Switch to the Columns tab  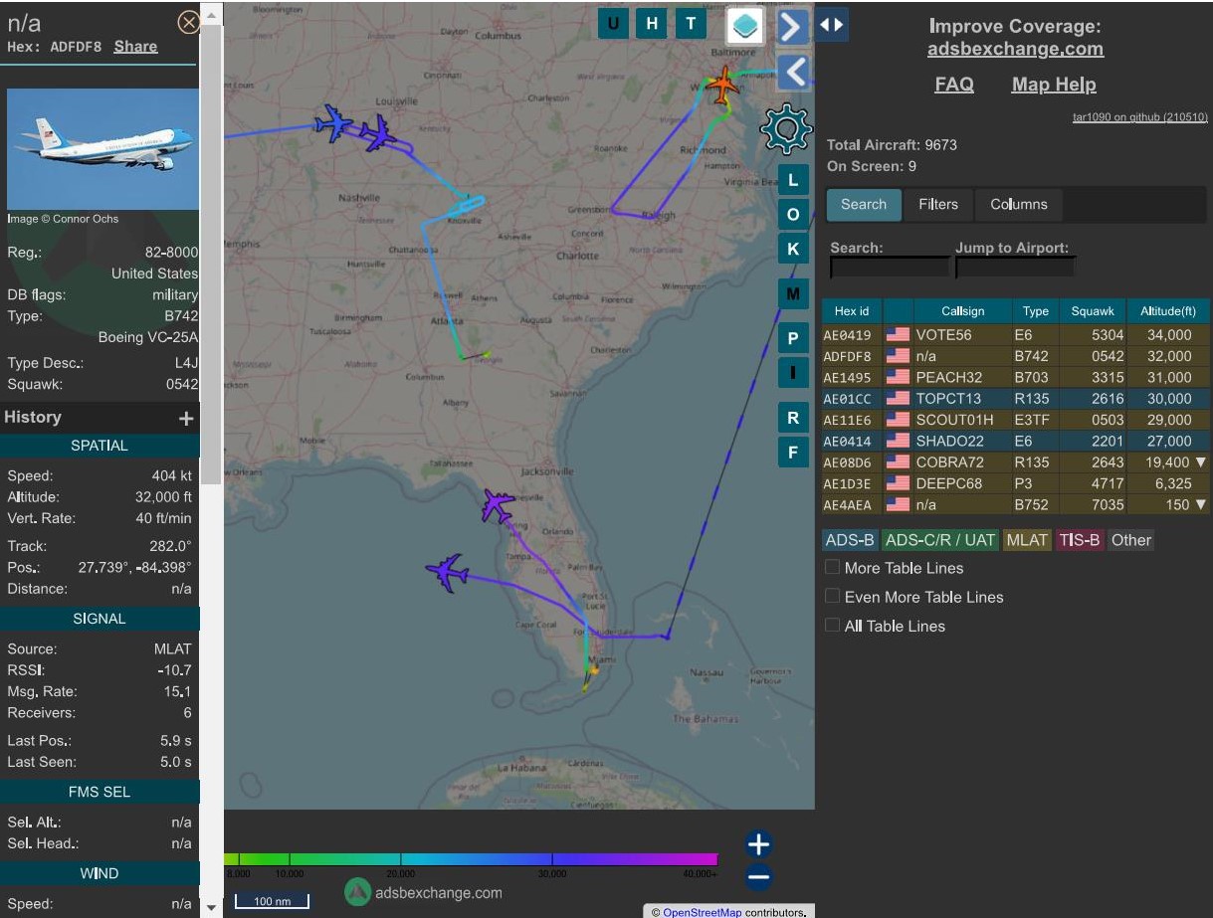1019,205
